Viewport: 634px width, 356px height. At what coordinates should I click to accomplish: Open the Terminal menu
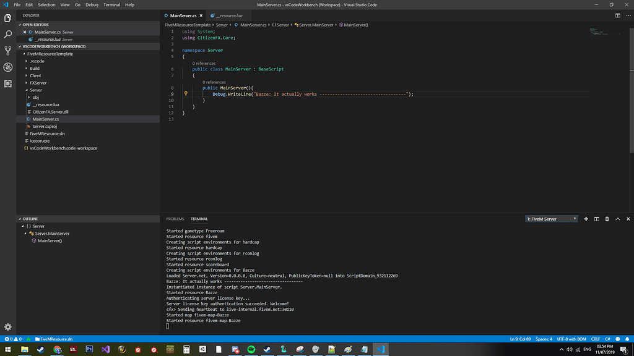click(111, 4)
